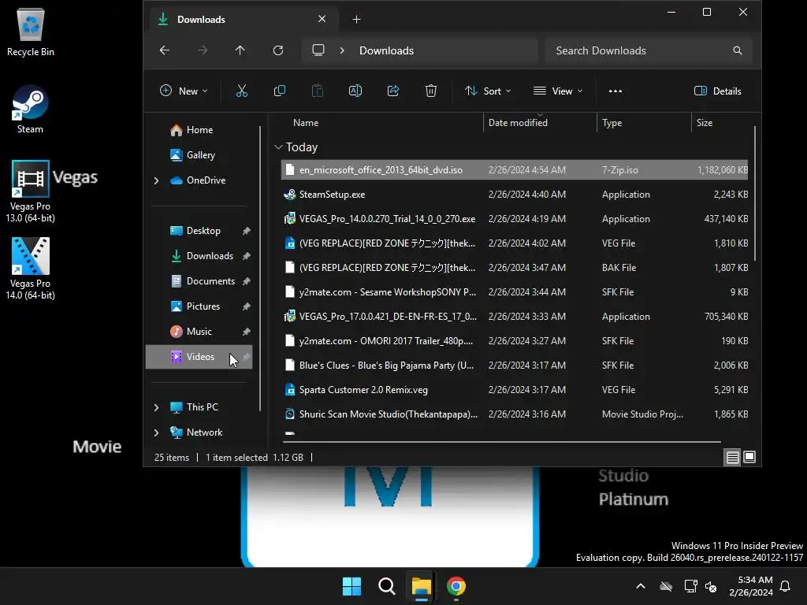This screenshot has height=605, width=807.
Task: Toggle the Details pane button
Action: point(717,91)
